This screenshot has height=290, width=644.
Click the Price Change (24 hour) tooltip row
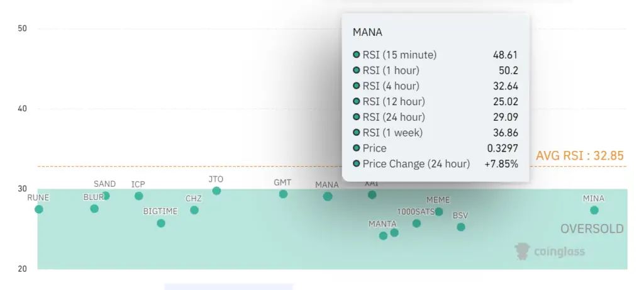pyautogui.click(x=436, y=164)
